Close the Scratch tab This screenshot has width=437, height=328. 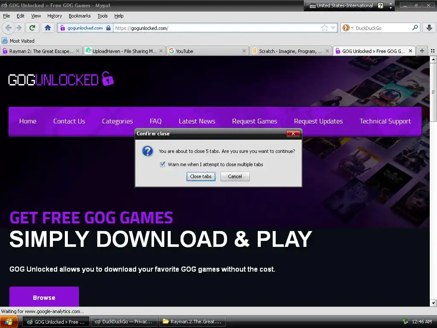coord(327,51)
